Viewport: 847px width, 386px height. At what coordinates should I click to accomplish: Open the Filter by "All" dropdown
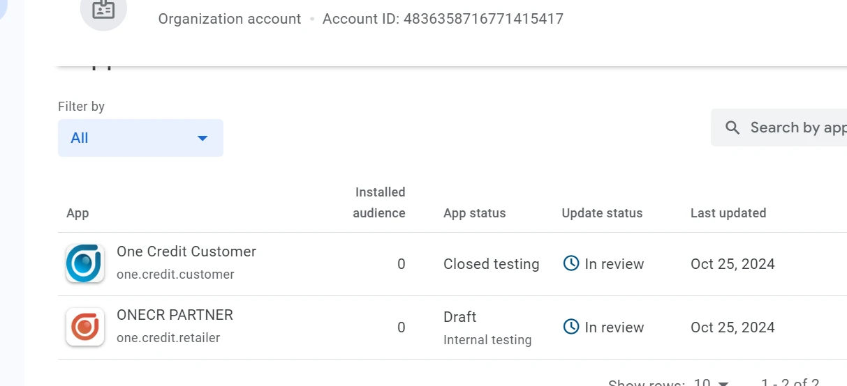(140, 138)
